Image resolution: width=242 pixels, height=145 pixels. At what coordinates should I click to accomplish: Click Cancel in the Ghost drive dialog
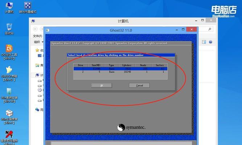139,86
